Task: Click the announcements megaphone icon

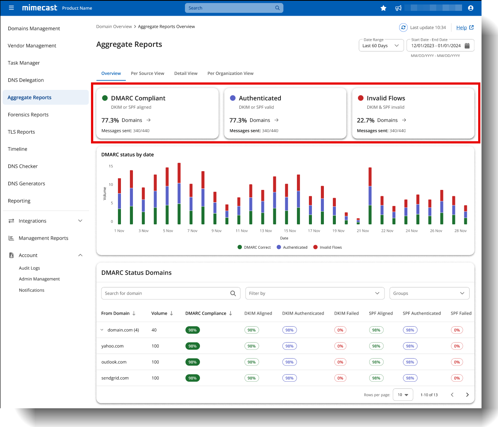Action: (398, 7)
